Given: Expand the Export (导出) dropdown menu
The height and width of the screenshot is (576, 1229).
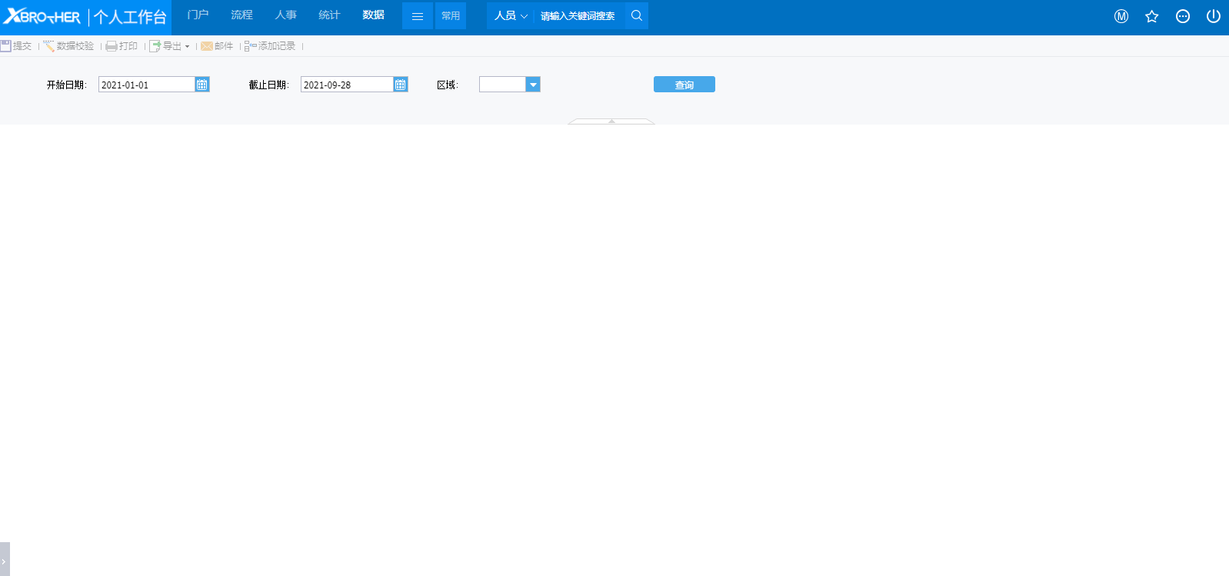Looking at the screenshot, I should [x=187, y=46].
